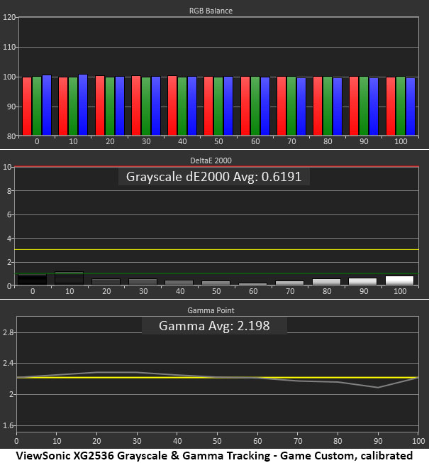Pick the DeltaE bar at 30

[x=143, y=282]
